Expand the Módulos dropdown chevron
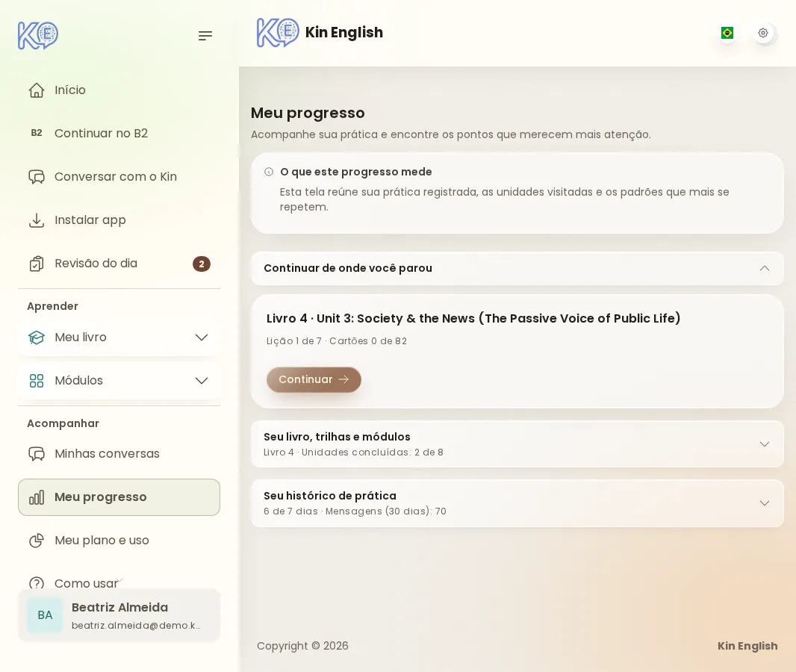Image resolution: width=796 pixels, height=672 pixels. click(202, 381)
